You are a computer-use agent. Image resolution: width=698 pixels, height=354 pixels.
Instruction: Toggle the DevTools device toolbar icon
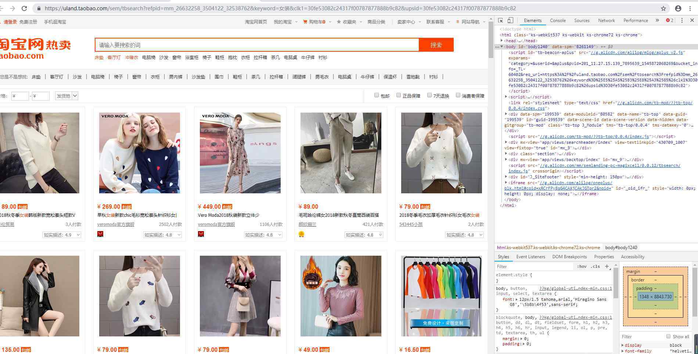(510, 21)
